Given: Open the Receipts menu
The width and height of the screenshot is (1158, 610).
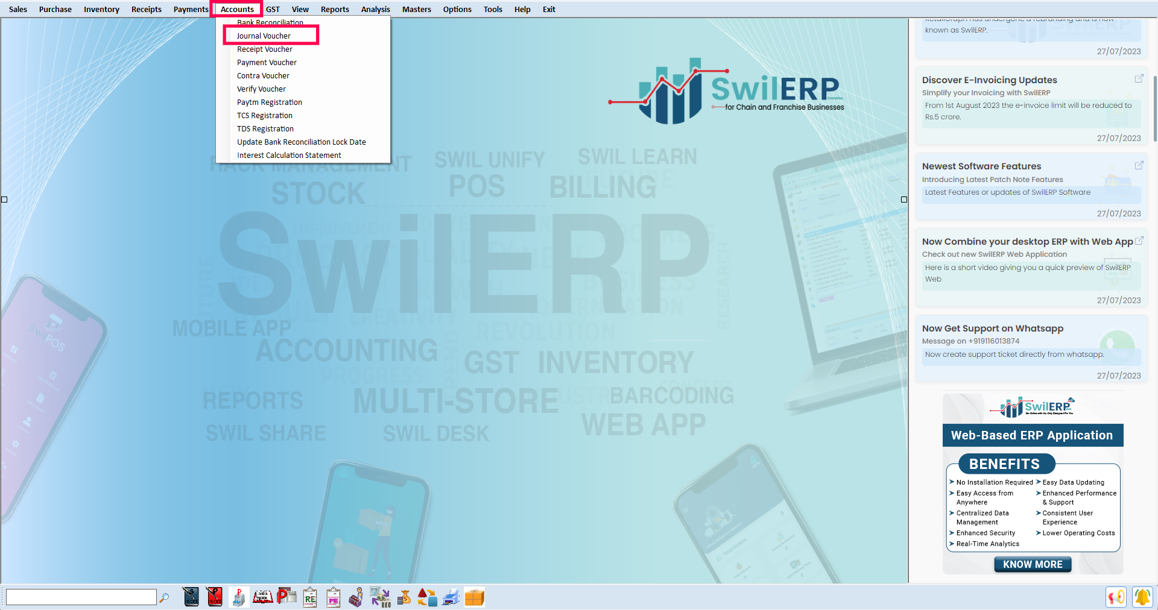Looking at the screenshot, I should tap(147, 9).
